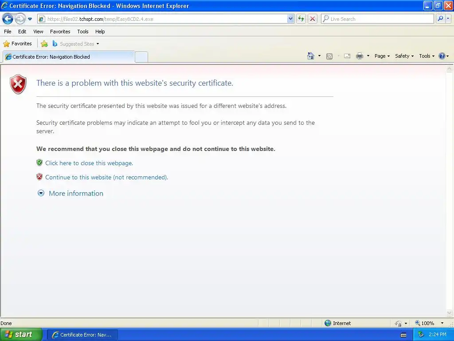Viewport: 454px width, 341px height.
Task: Click the 2:24 PM clock
Action: (438, 335)
